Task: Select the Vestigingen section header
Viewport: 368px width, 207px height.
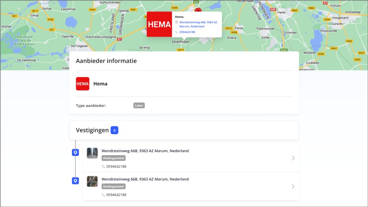Action: coord(92,130)
